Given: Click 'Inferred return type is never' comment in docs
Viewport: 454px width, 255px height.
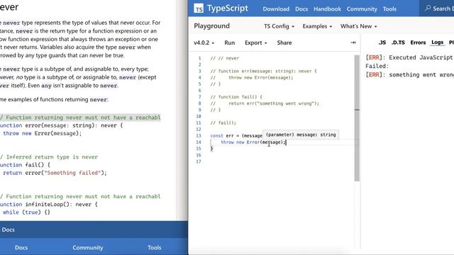Looking at the screenshot, I should [x=49, y=157].
